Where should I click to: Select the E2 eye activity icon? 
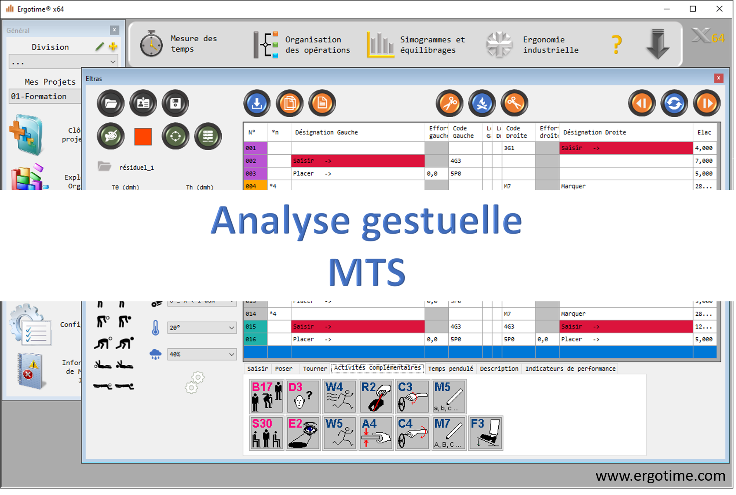[x=303, y=433]
